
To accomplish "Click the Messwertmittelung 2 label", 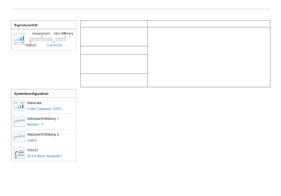I will coord(43,134).
